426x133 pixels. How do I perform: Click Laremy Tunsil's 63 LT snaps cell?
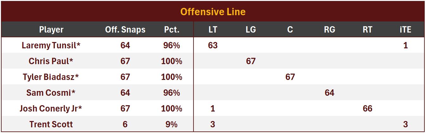(213, 45)
